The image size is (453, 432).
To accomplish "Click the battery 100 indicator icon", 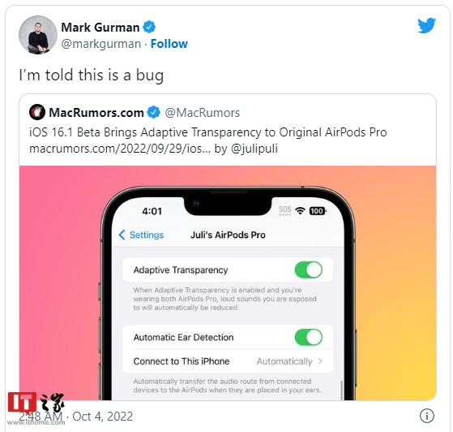I will [318, 211].
